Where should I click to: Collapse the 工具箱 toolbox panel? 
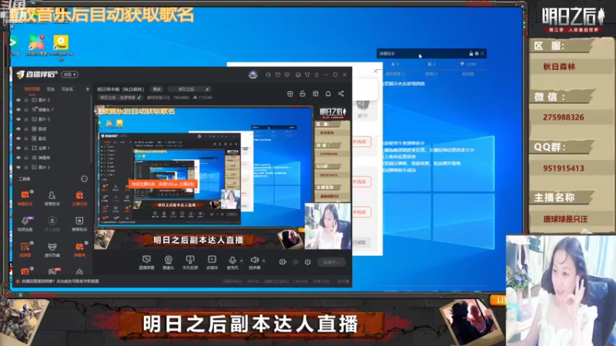pos(84,179)
